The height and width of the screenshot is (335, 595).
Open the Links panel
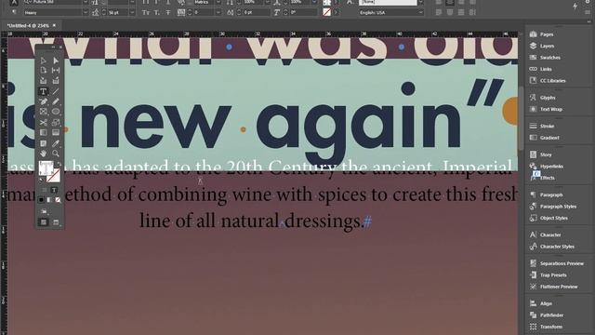pos(541,69)
